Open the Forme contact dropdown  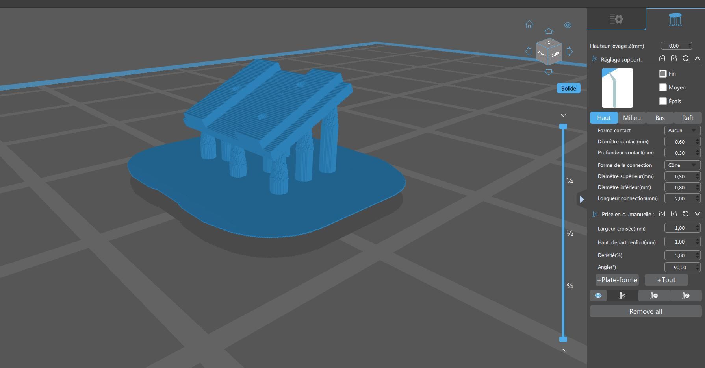click(682, 130)
